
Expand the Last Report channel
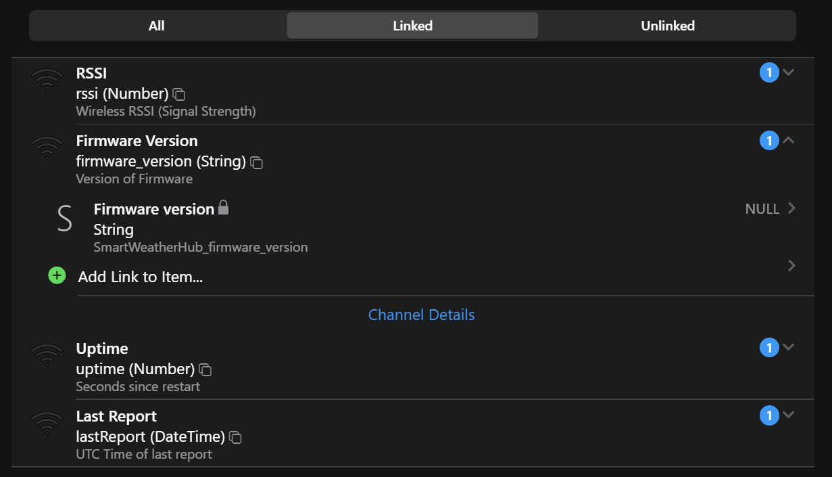[788, 415]
